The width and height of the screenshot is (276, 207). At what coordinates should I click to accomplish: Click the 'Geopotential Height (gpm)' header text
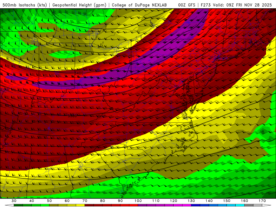coord(79,5)
